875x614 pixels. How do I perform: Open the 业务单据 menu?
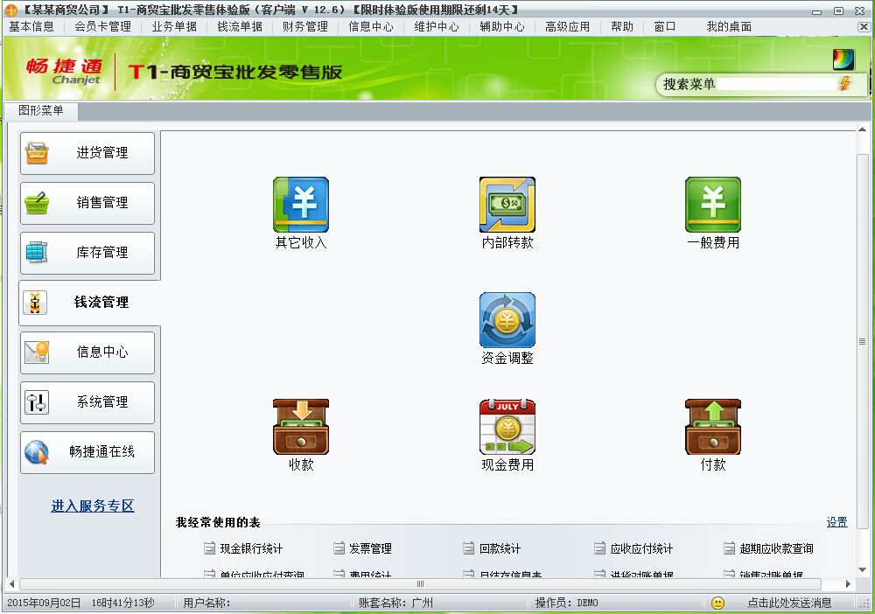pyautogui.click(x=174, y=26)
